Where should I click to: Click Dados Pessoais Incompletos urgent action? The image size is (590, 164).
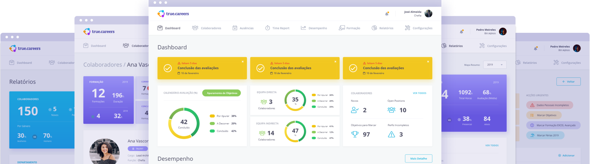[550, 105]
